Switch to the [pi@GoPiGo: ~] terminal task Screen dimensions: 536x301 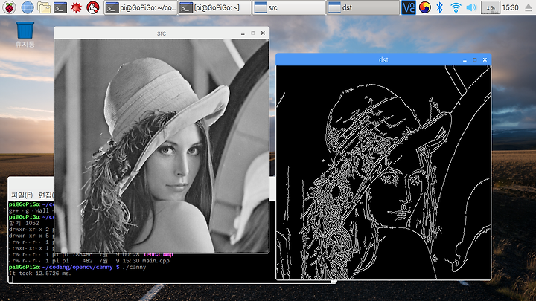coord(214,7)
